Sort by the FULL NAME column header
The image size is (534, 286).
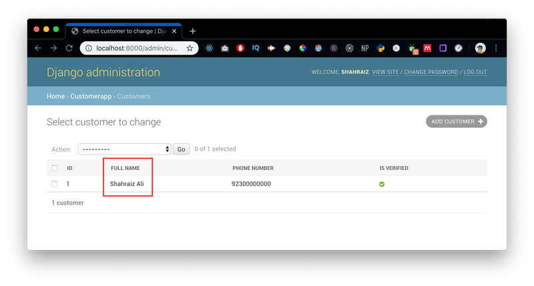point(125,168)
